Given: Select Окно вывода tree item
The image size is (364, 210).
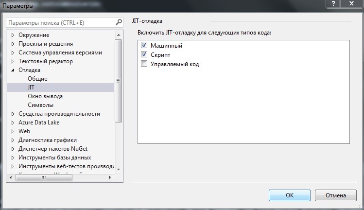Looking at the screenshot, I should coord(45,96).
